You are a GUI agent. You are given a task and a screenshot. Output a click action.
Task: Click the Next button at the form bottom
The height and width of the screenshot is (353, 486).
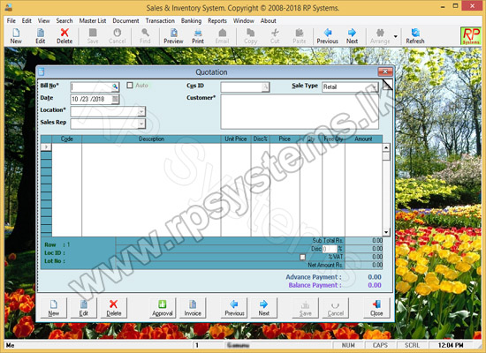point(264,308)
